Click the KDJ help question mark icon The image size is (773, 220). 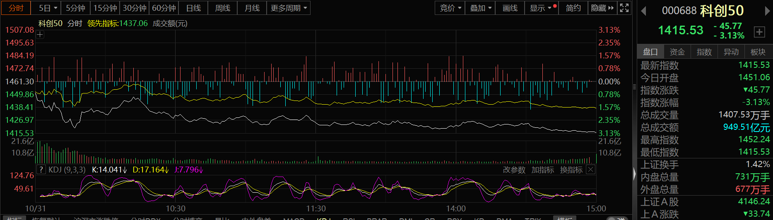[41, 170]
